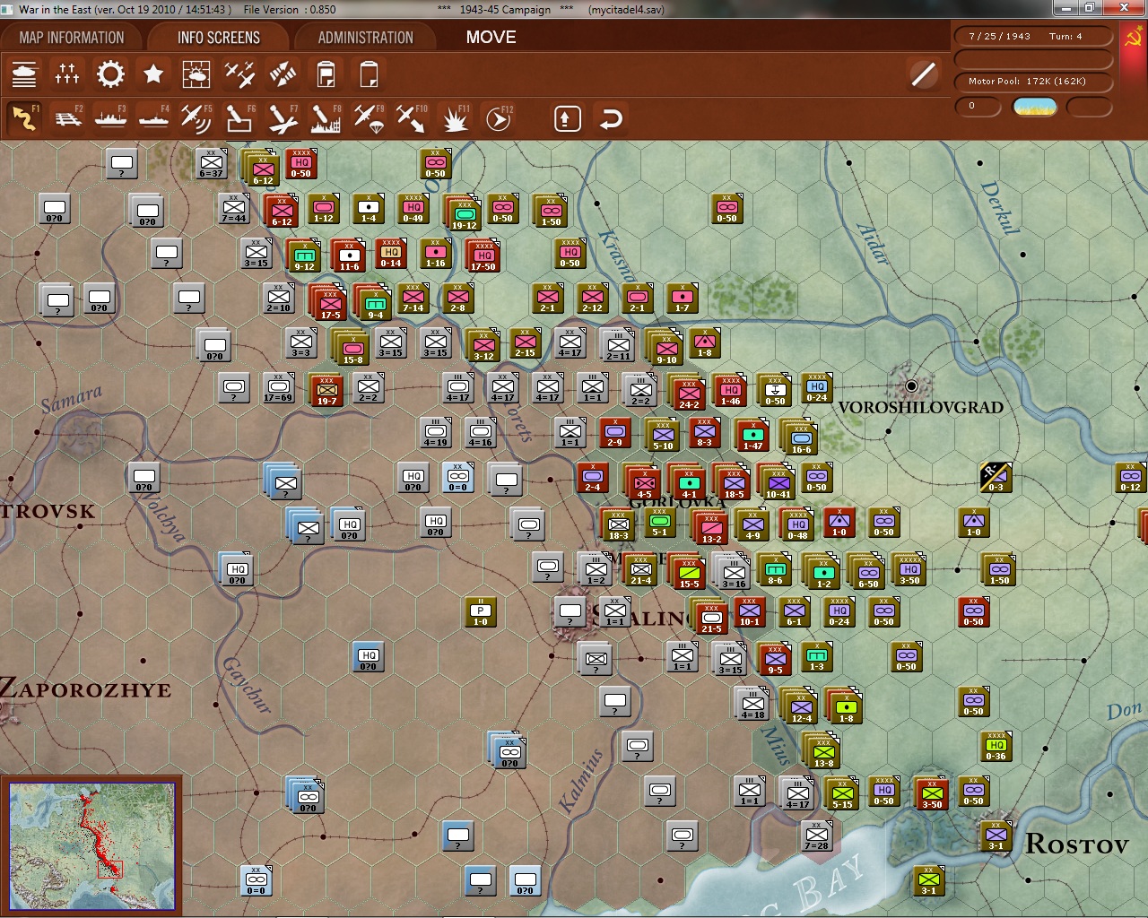Click the F11 explosion icon
This screenshot has width=1148, height=918.
click(x=455, y=118)
